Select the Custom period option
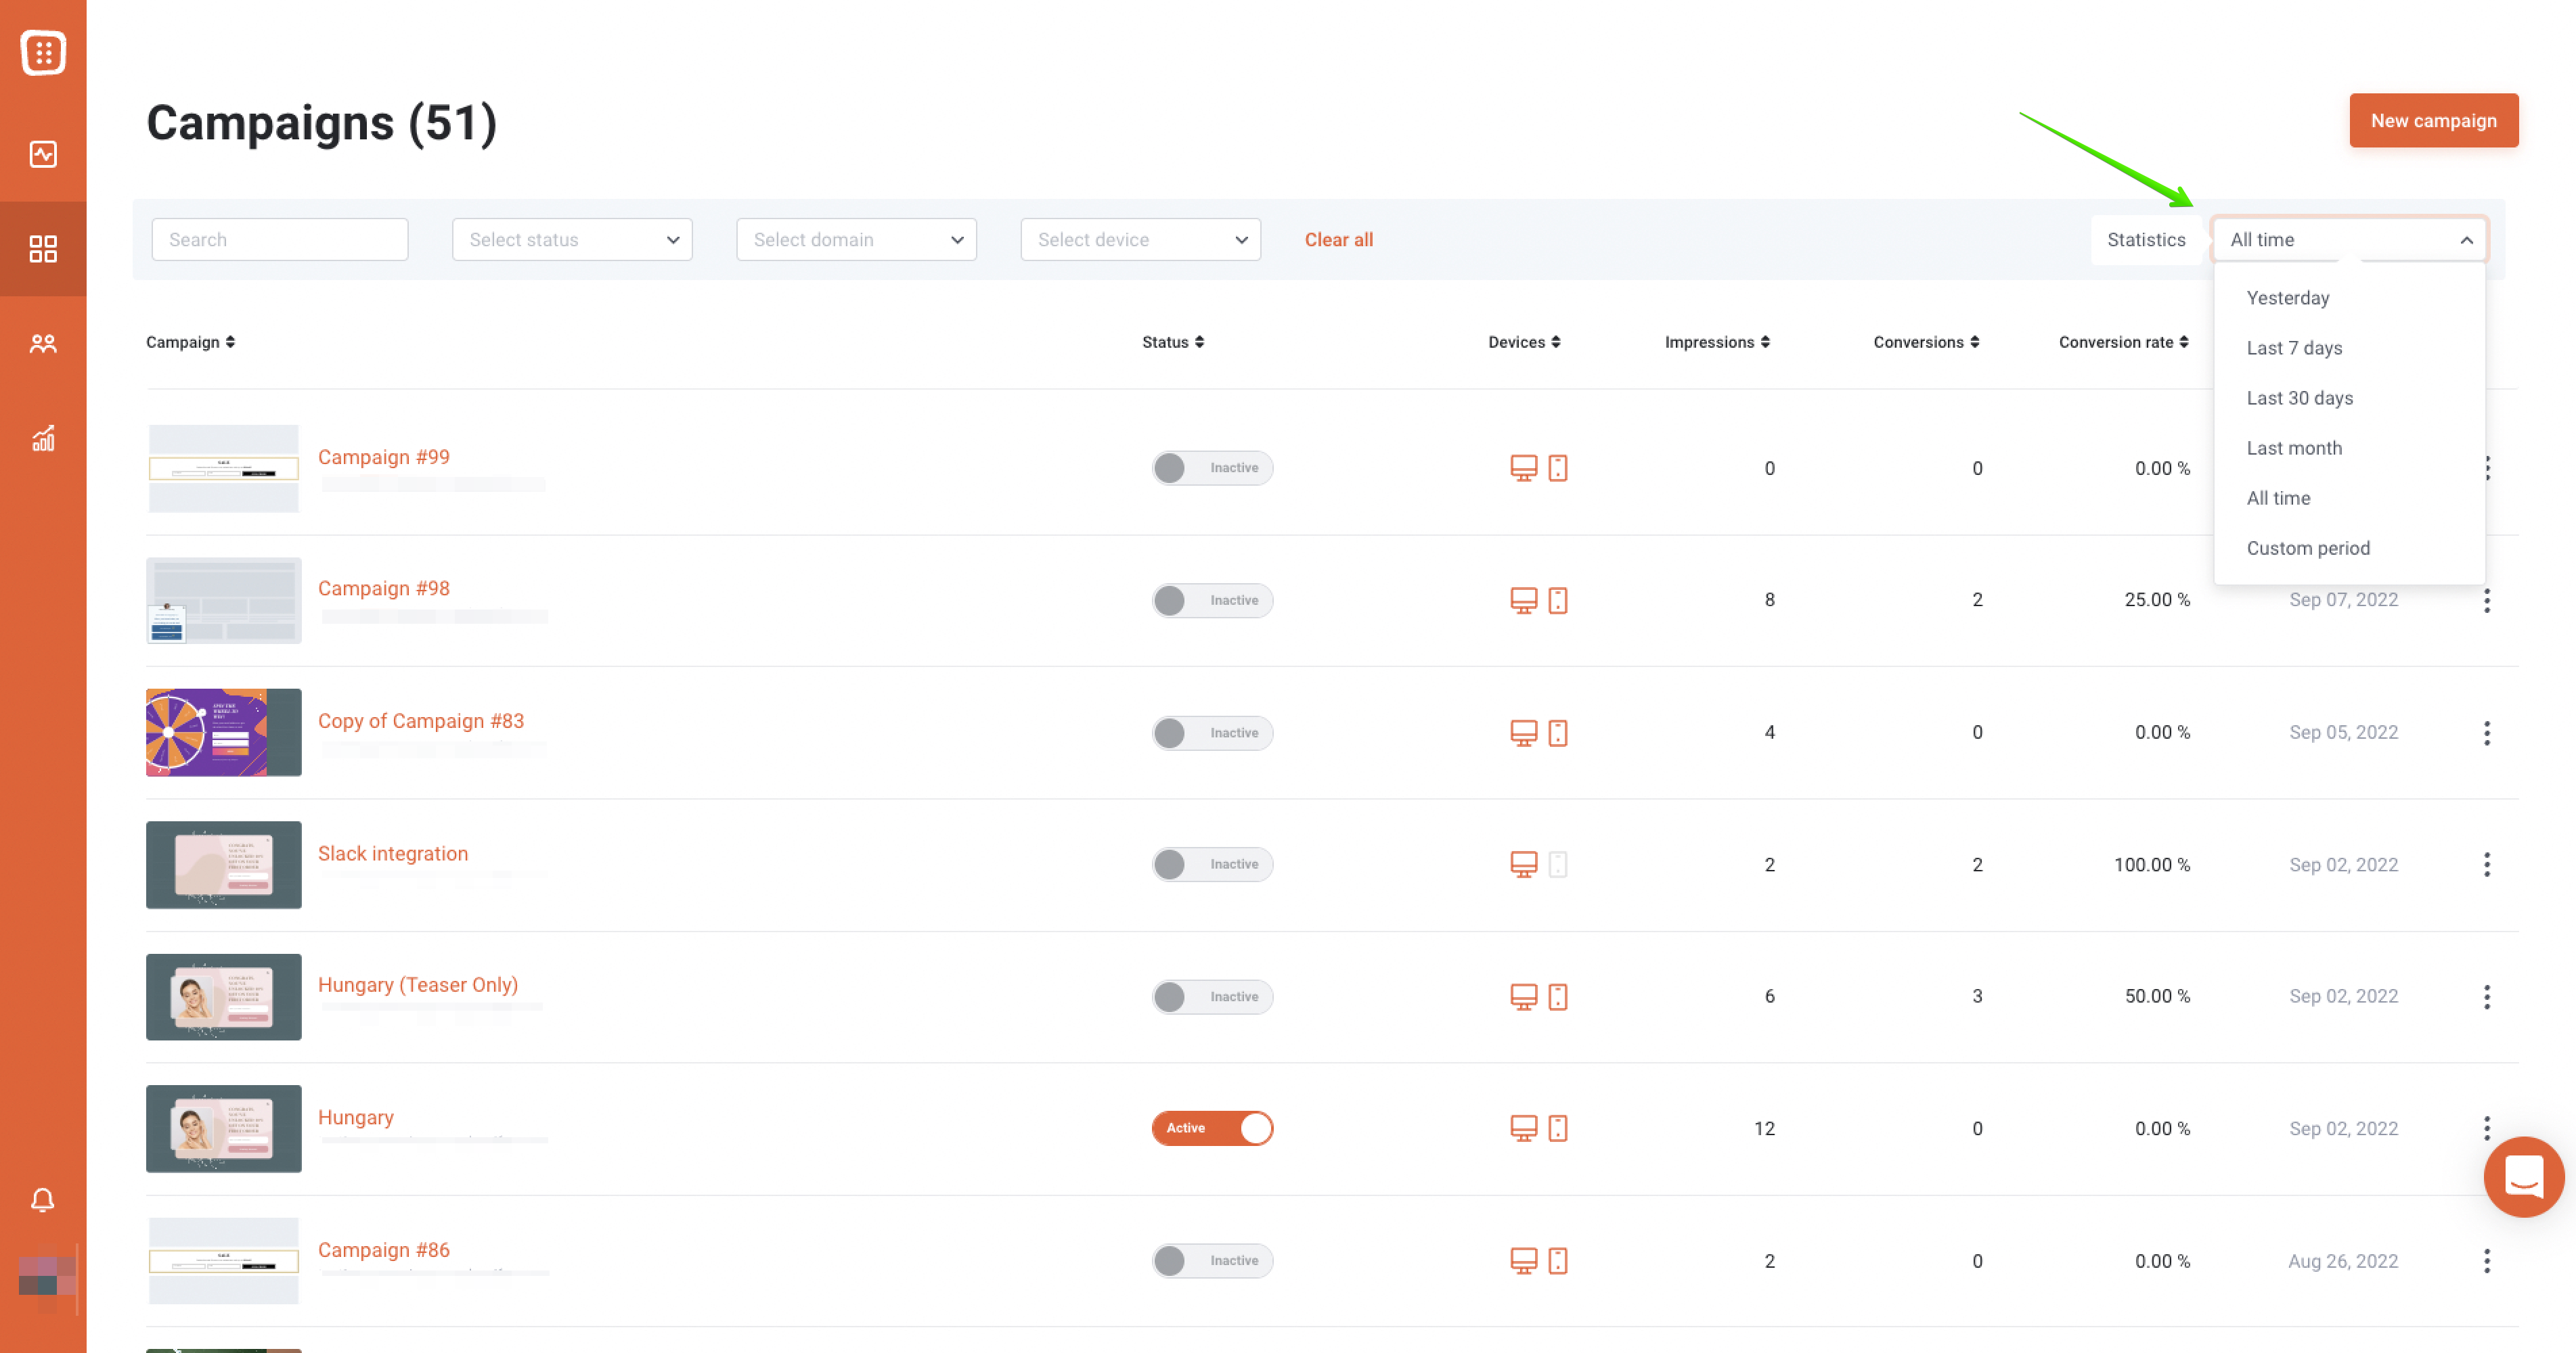 [x=2308, y=547]
